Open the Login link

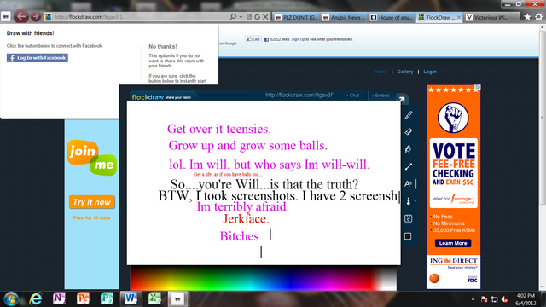[x=430, y=72]
